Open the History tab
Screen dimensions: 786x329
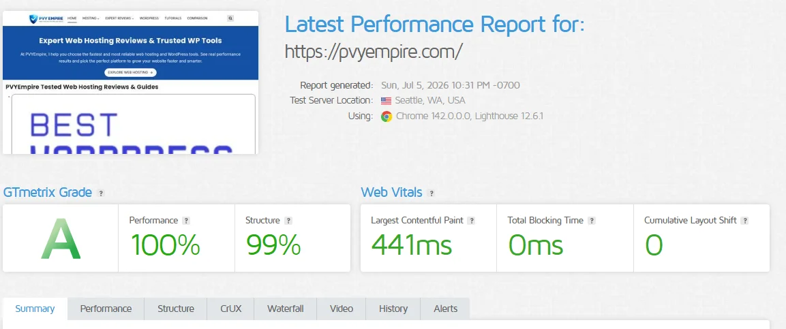click(x=393, y=309)
